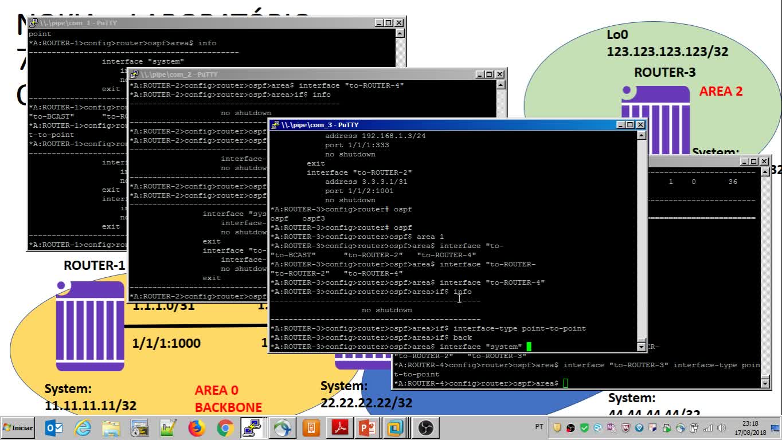
Task: Open the OneNote tray icon
Action: (612, 427)
